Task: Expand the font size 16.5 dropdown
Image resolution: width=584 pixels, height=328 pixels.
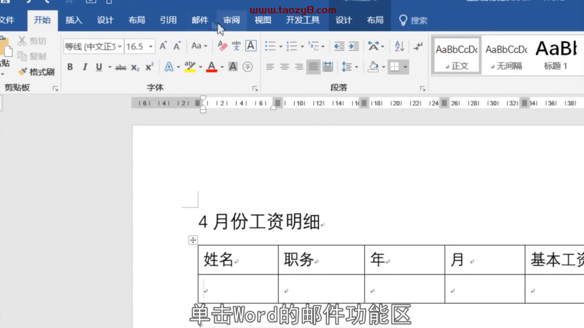Action: [x=150, y=46]
